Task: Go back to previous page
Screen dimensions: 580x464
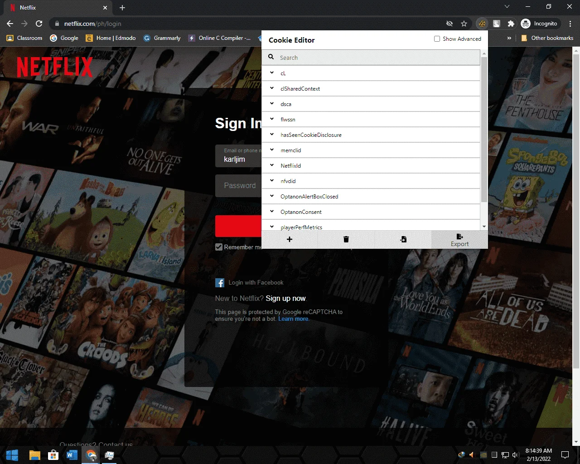Action: (10, 24)
